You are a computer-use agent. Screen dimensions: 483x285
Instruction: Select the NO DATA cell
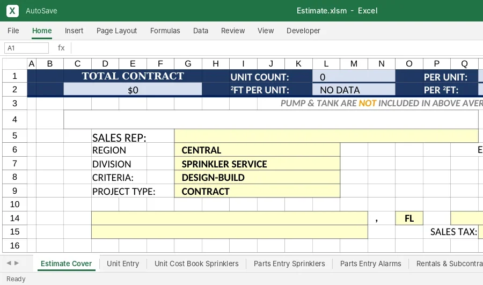coord(354,90)
